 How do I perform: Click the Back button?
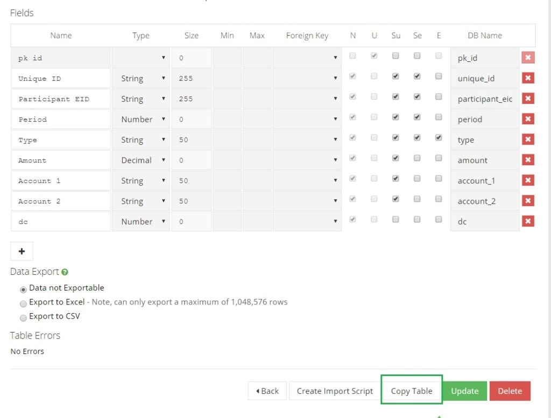click(x=267, y=391)
